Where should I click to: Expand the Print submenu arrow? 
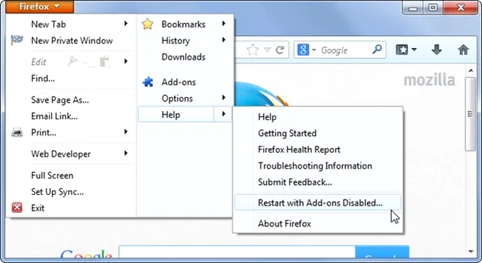[x=126, y=131]
